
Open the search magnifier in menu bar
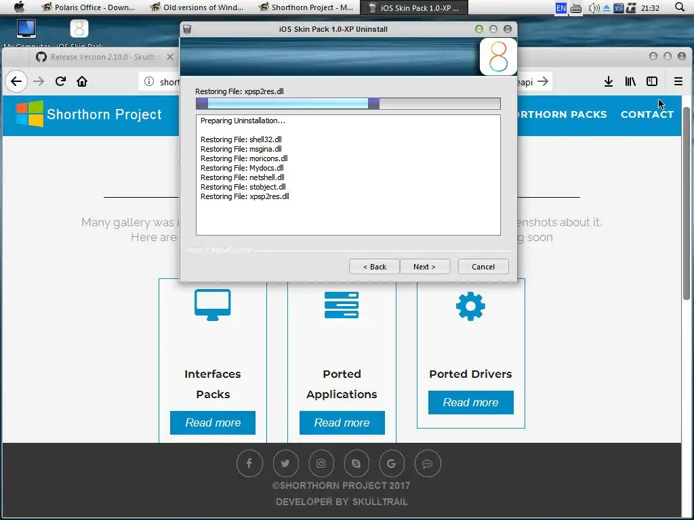[x=680, y=7]
